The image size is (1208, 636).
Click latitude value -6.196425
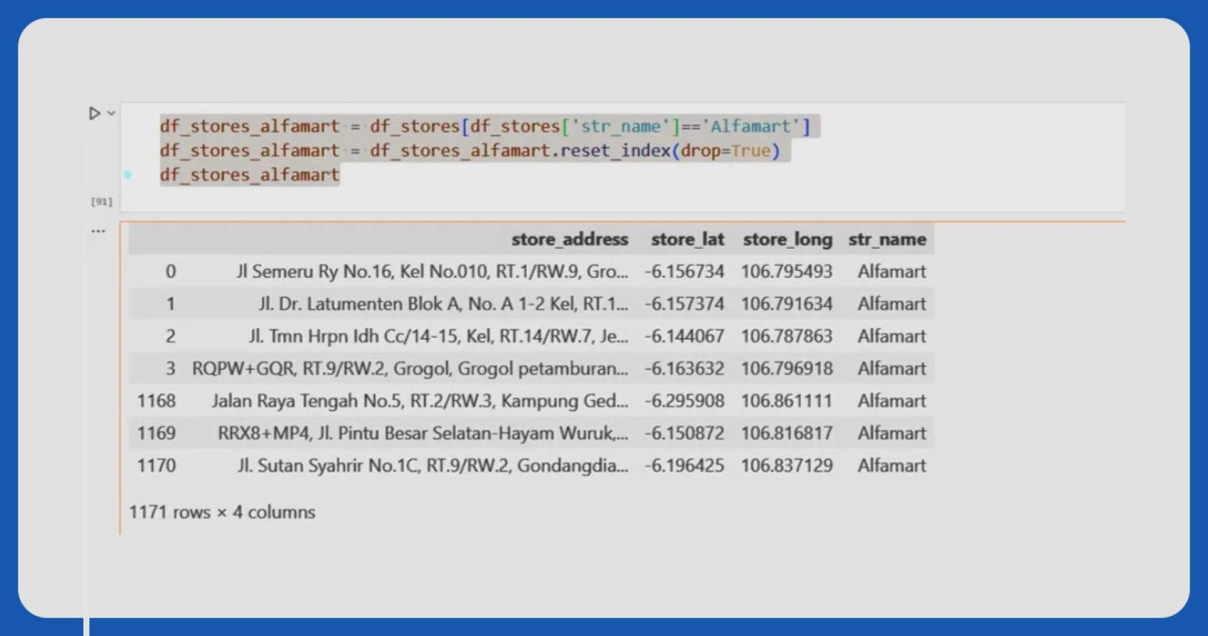685,466
